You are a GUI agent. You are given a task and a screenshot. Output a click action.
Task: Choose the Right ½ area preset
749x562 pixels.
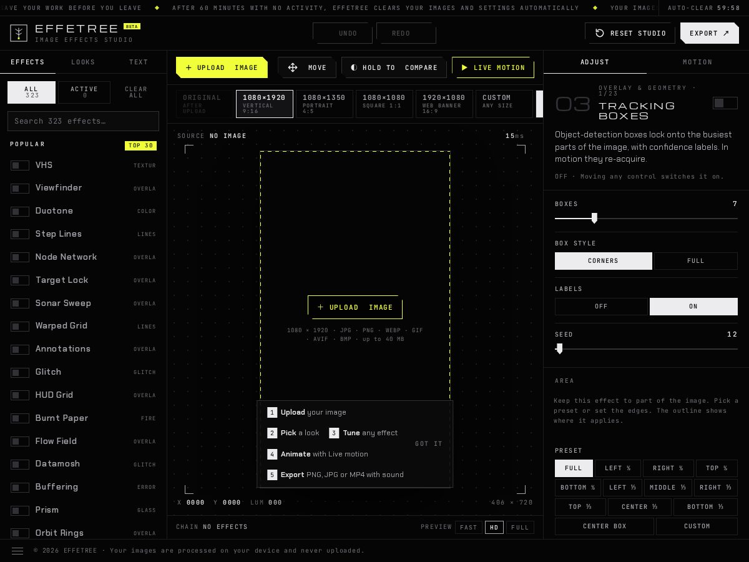(x=668, y=468)
